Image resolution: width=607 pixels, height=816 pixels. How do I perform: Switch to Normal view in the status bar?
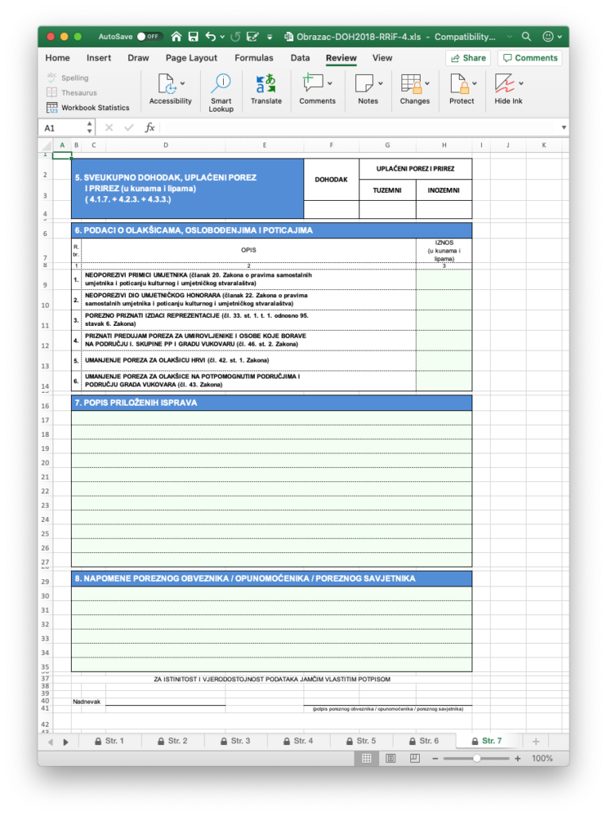pyautogui.click(x=366, y=759)
